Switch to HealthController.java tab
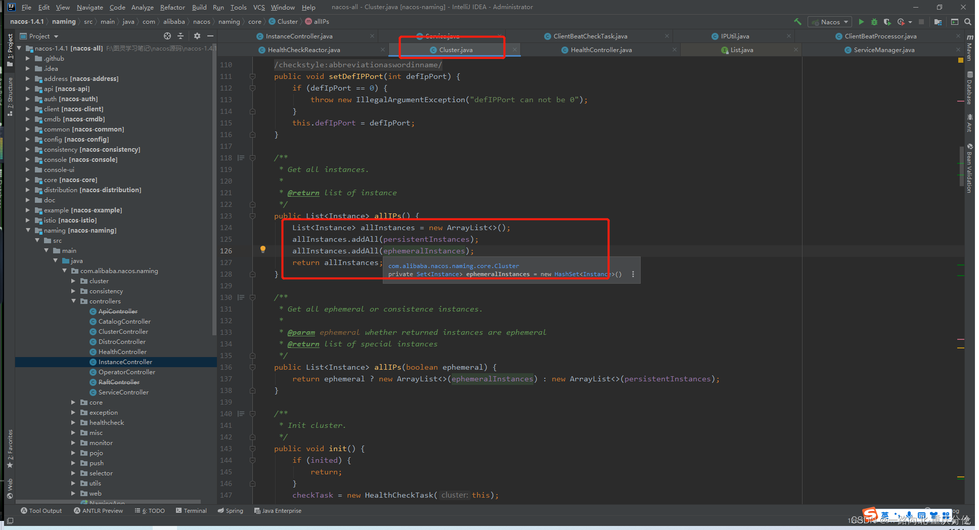979x530 pixels. pos(601,50)
